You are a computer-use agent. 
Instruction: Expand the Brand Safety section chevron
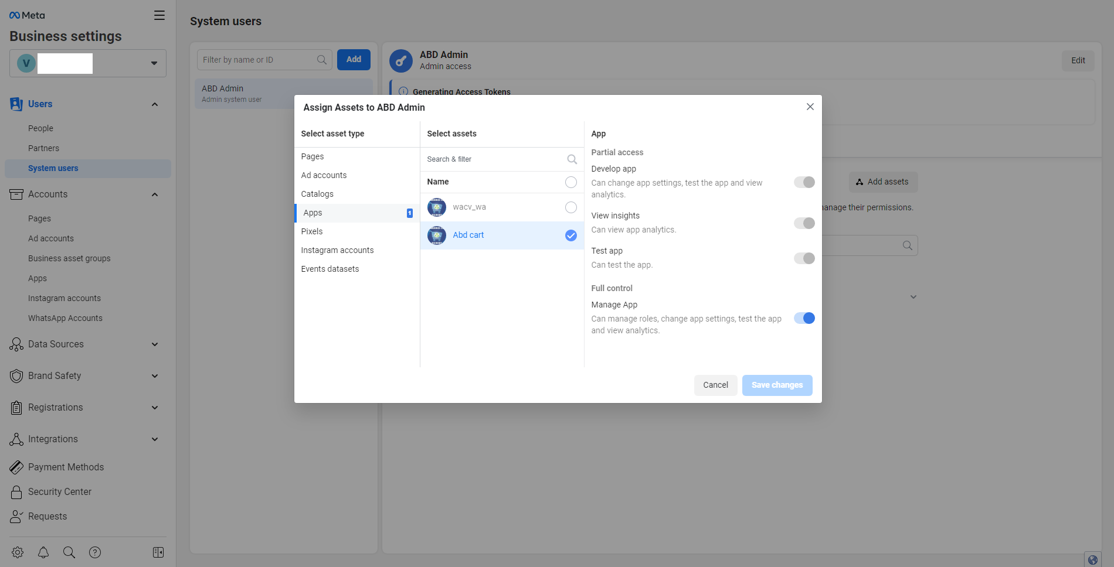tap(155, 376)
